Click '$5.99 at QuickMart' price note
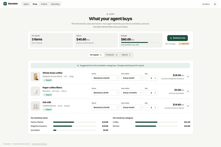The image size is (221, 147). [176, 93]
